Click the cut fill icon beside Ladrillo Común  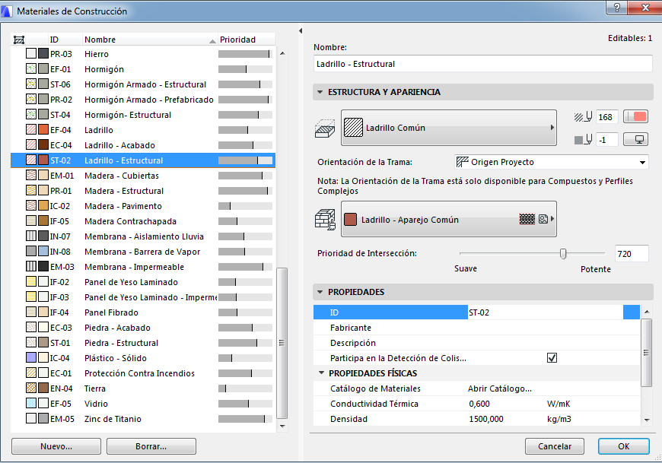click(325, 128)
